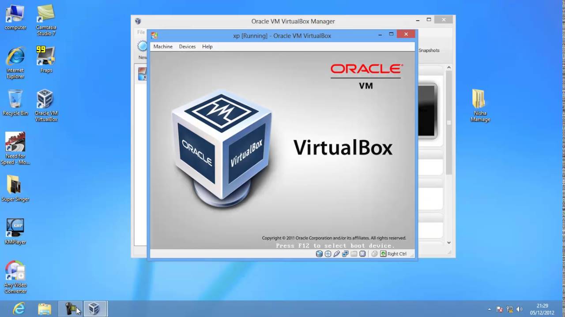Click the Right Ctrl host key label

click(x=397, y=254)
